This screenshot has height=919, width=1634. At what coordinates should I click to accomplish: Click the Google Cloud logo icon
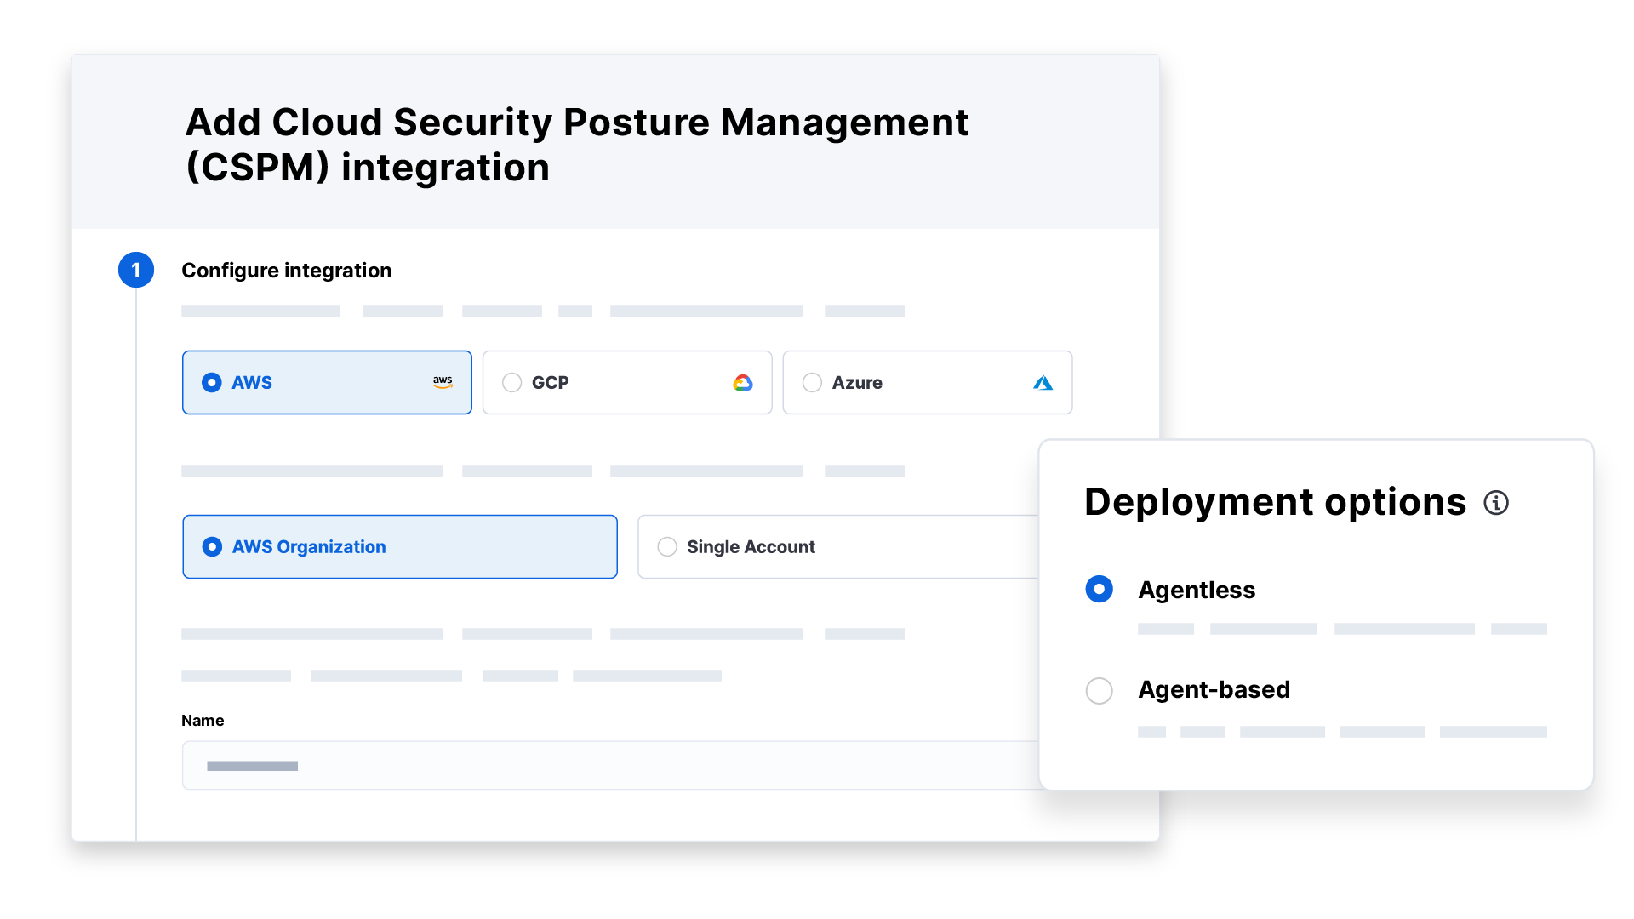743,383
